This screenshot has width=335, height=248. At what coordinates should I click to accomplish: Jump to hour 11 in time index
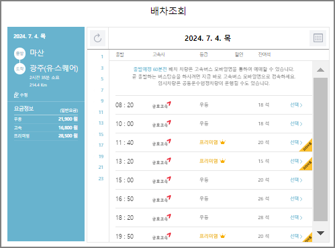point(101,112)
